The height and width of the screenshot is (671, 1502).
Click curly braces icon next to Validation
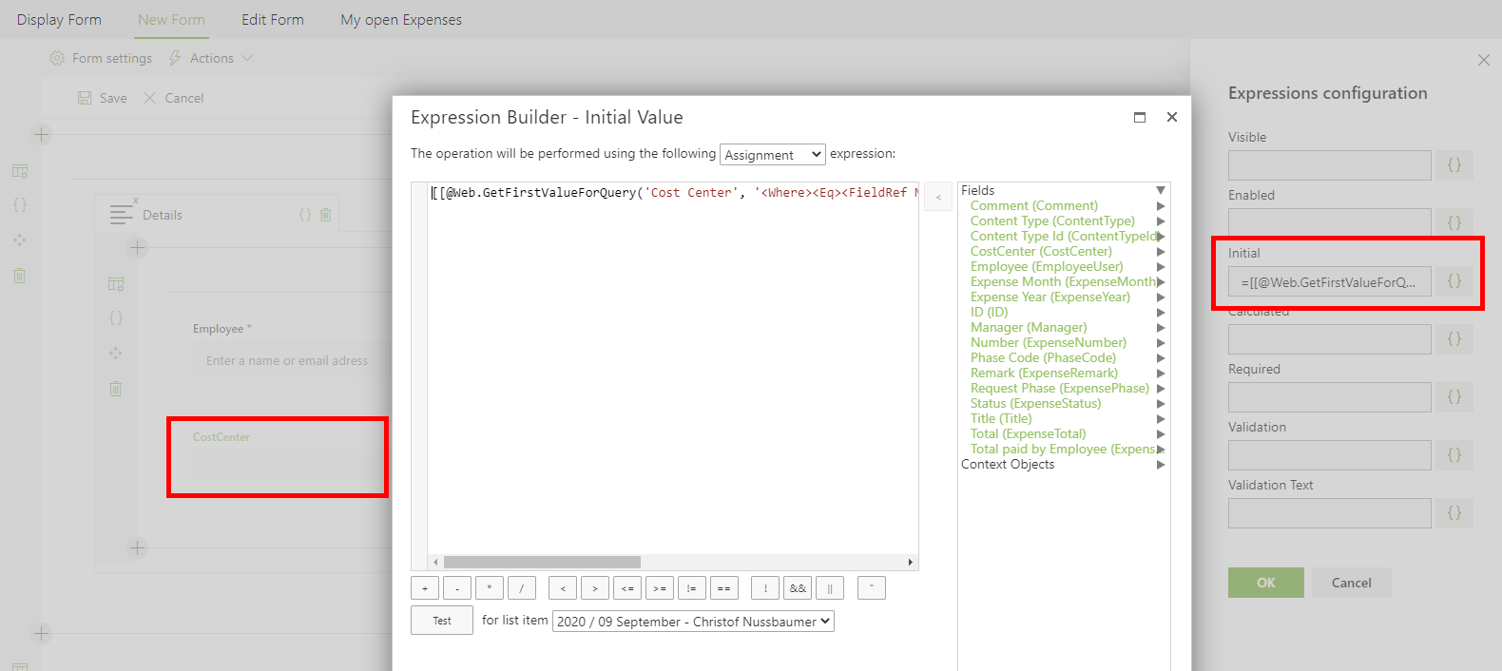pyautogui.click(x=1454, y=454)
